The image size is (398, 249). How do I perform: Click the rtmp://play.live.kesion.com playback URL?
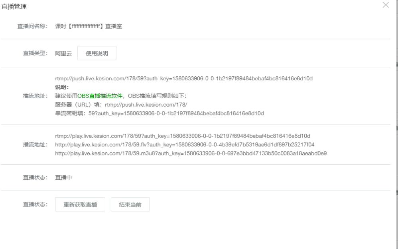(182, 136)
